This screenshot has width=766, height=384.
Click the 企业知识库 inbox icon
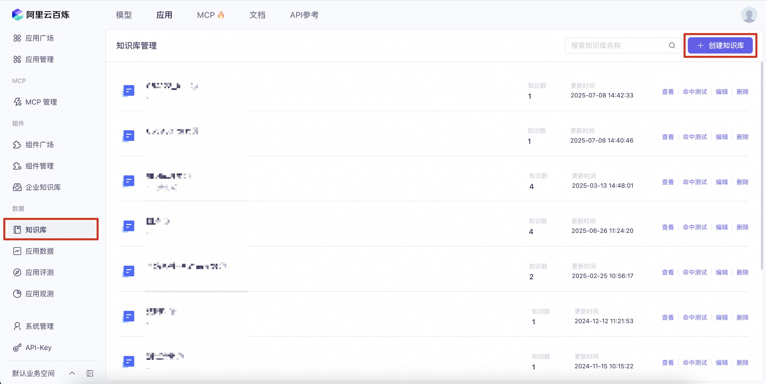17,187
